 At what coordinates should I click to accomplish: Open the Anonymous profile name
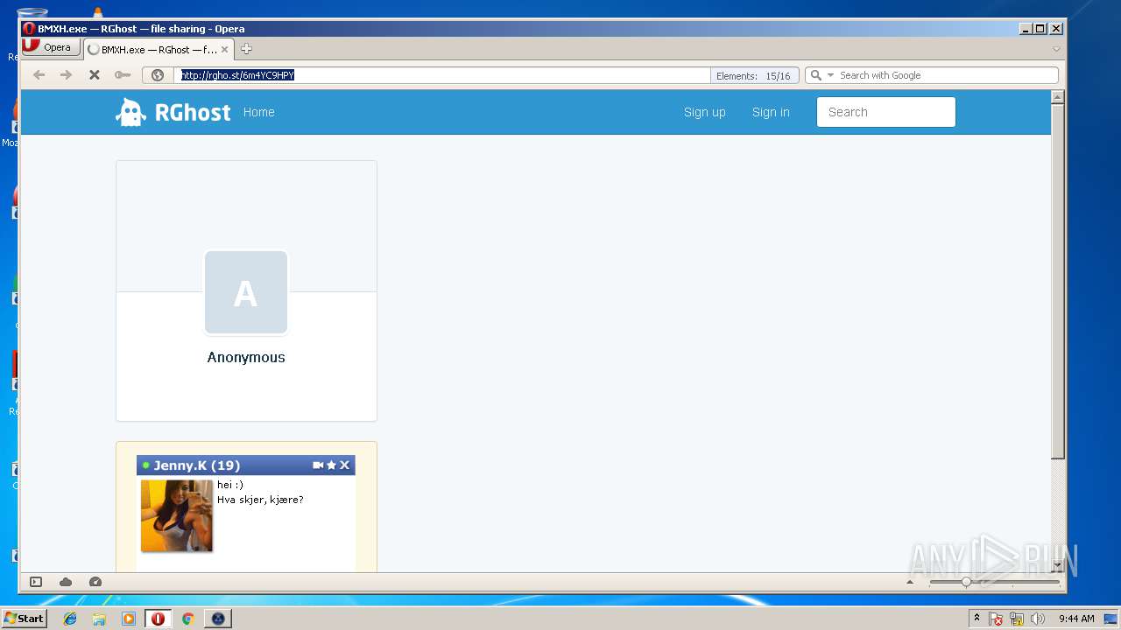click(x=246, y=357)
